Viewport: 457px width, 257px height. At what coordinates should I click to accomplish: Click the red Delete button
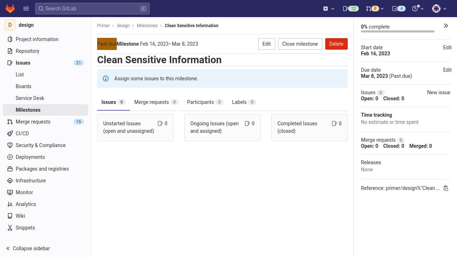tap(336, 44)
